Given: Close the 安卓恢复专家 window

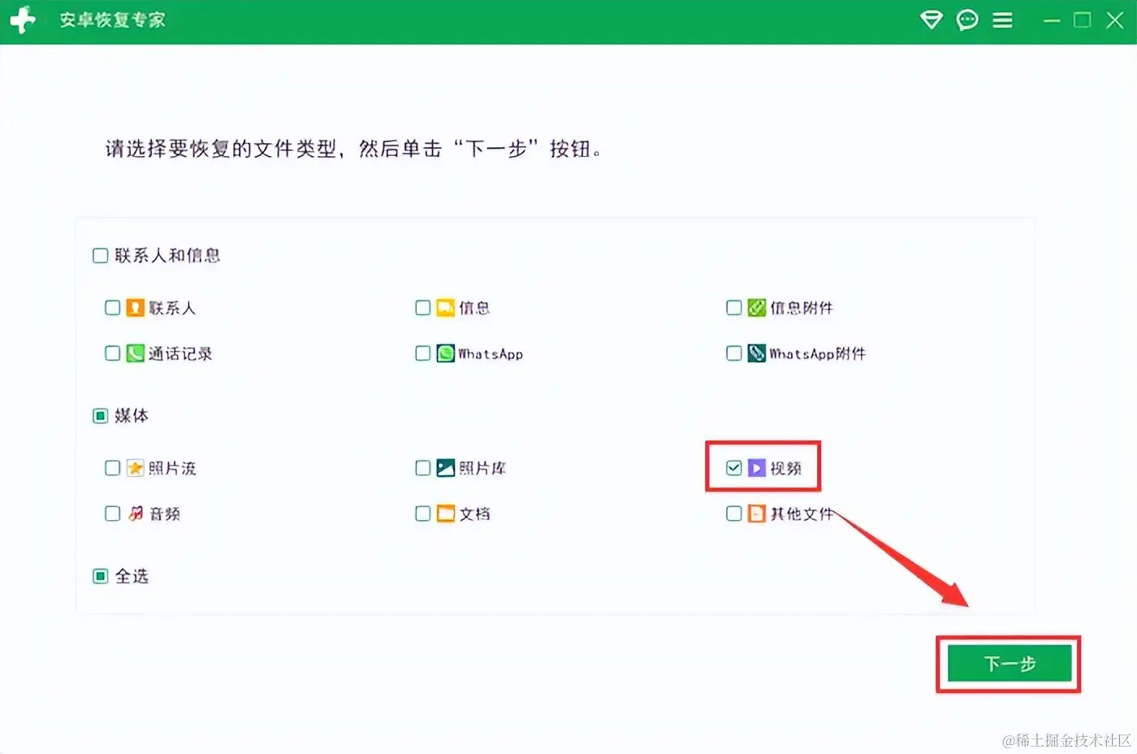Looking at the screenshot, I should [x=1114, y=20].
